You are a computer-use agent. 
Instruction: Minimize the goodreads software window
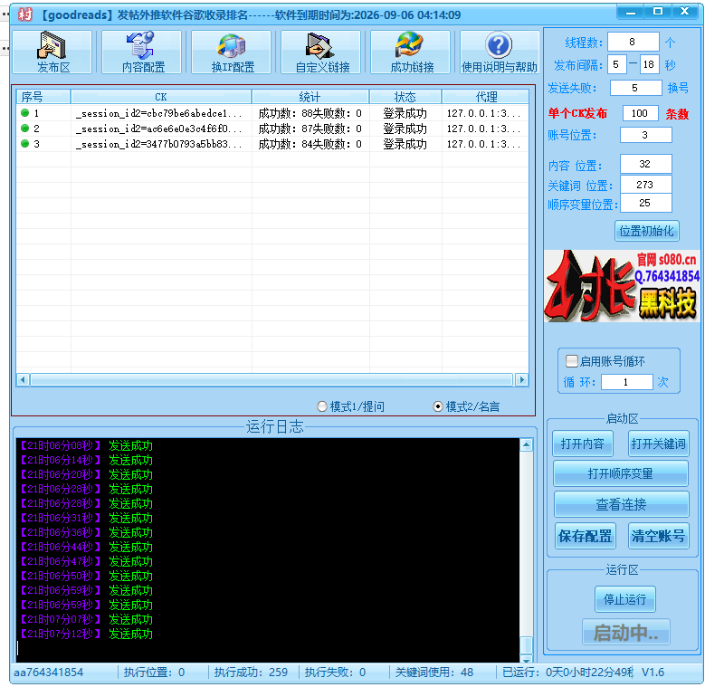coord(631,12)
